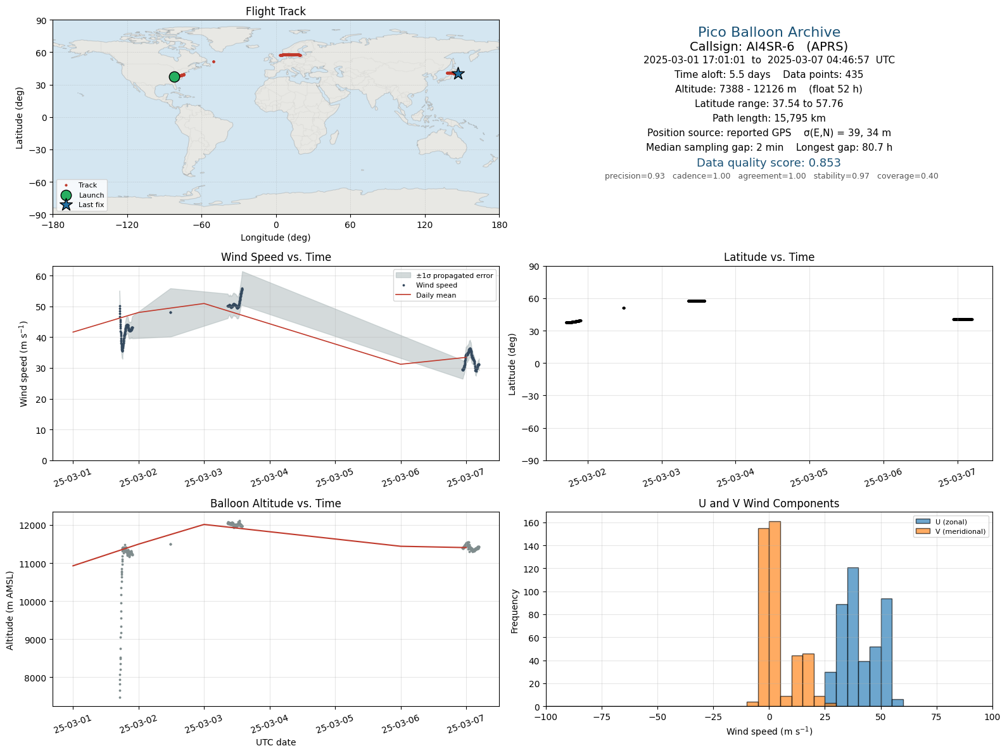Select the Last fix entry in the Flight Track legend
The height and width of the screenshot is (753, 1007).
pos(82,205)
